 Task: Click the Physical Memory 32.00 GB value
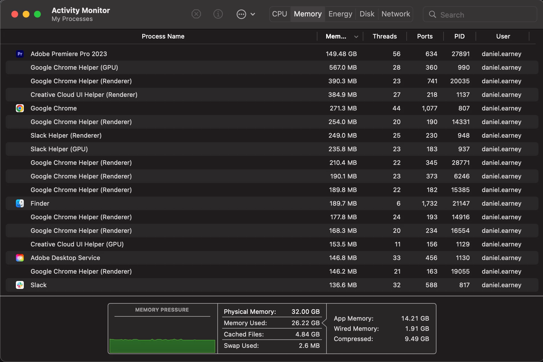[x=306, y=312]
